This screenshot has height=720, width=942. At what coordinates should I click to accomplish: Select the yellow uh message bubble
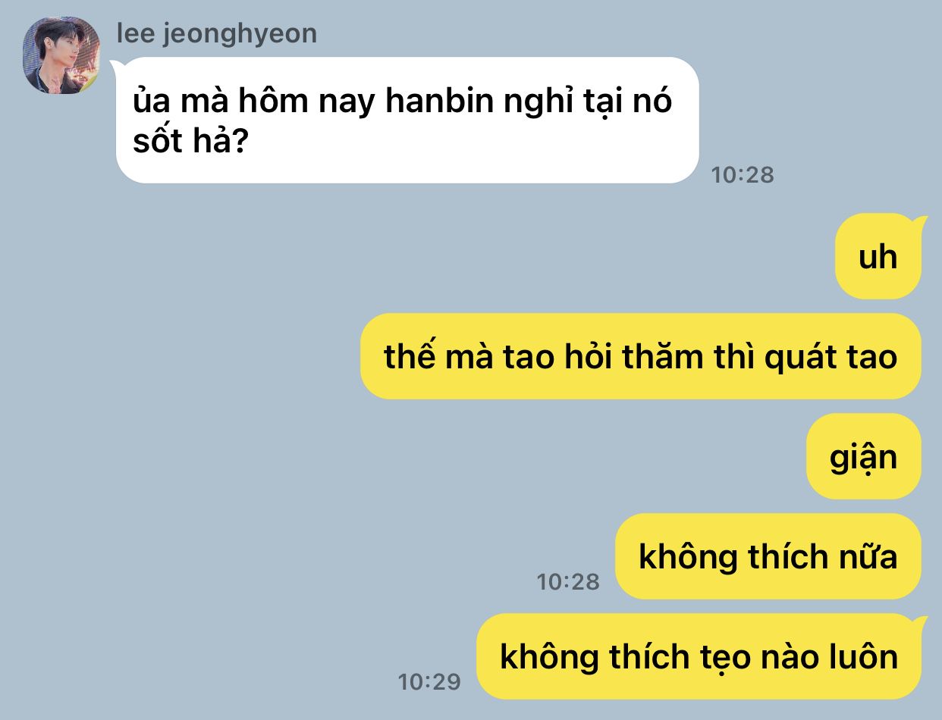point(878,257)
